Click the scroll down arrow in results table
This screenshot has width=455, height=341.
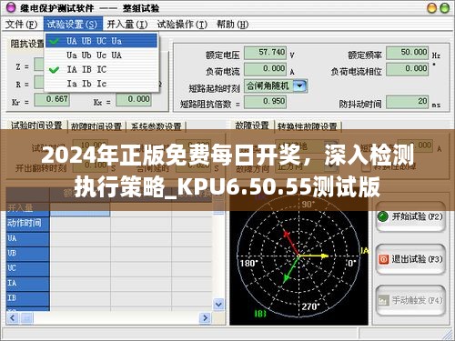218,304
